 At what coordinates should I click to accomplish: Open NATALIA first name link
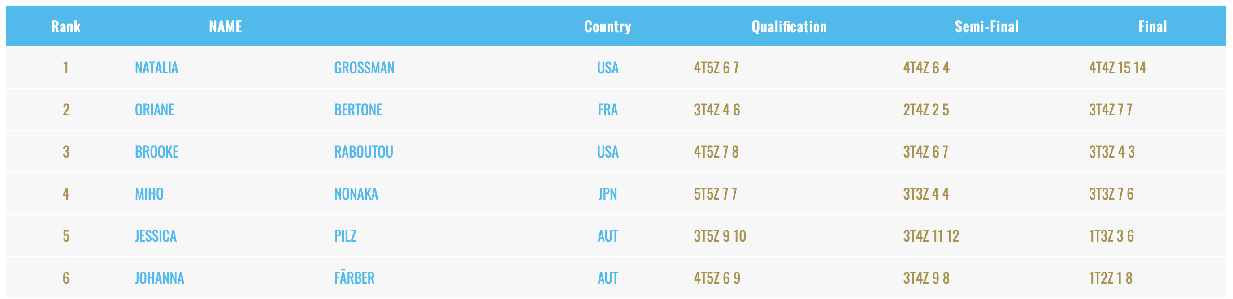click(156, 68)
